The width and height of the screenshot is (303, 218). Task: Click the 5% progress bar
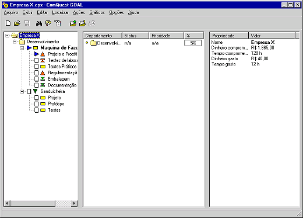pyautogui.click(x=193, y=43)
